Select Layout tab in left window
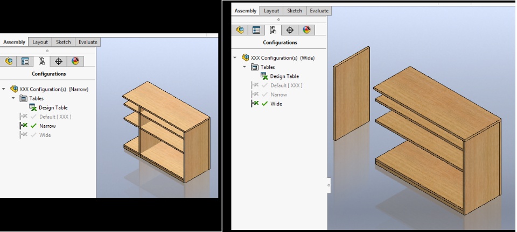The height and width of the screenshot is (232, 517). tap(40, 42)
